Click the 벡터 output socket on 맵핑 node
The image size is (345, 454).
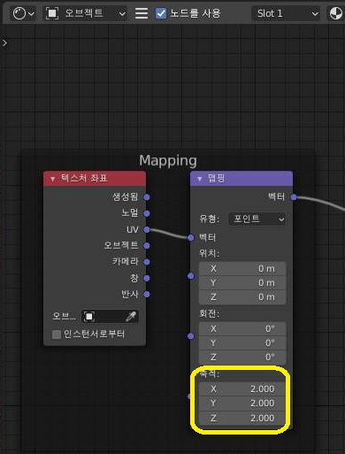pyautogui.click(x=294, y=197)
